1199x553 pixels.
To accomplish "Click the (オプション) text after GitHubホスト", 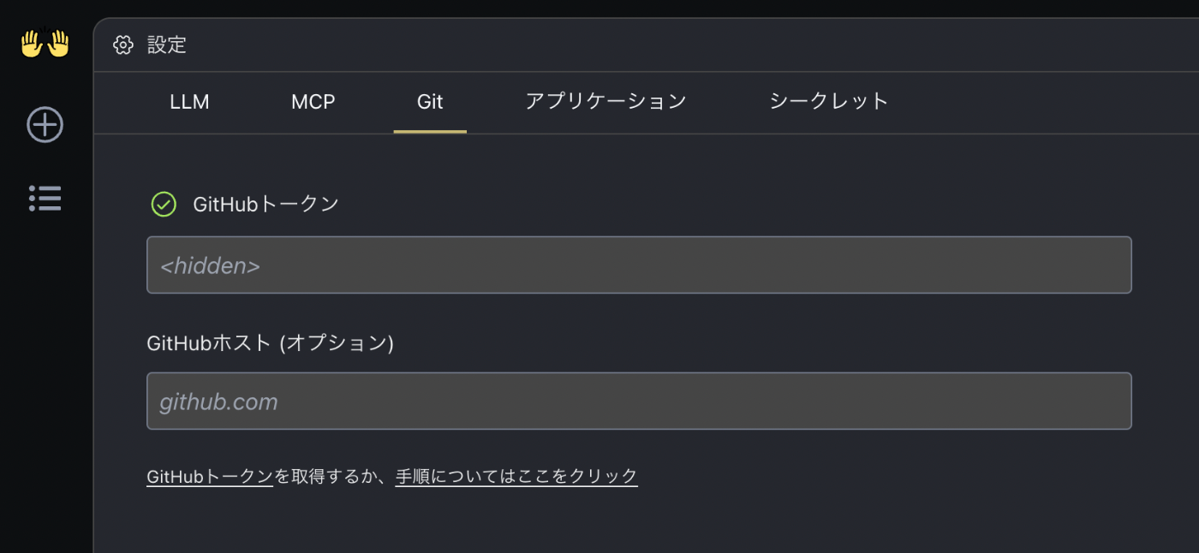I will (x=337, y=343).
